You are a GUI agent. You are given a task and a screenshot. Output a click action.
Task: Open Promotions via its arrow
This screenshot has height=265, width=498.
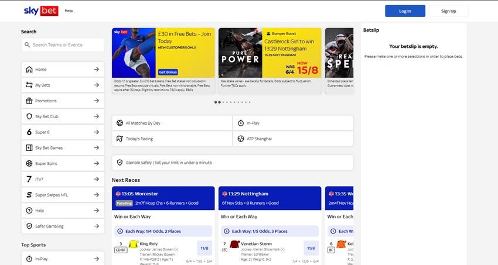pos(97,101)
